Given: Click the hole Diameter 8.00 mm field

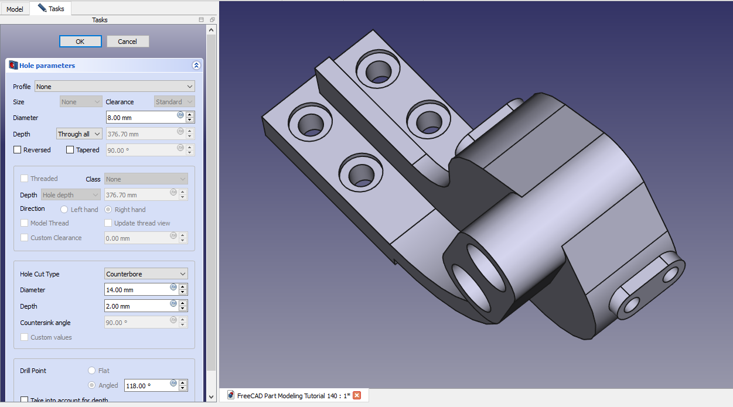Looking at the screenshot, I should click(141, 118).
